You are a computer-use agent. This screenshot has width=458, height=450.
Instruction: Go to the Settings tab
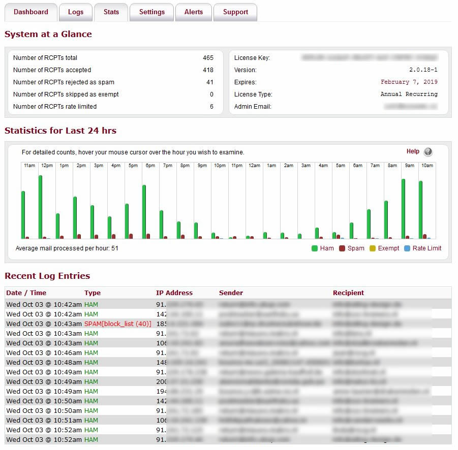click(151, 12)
